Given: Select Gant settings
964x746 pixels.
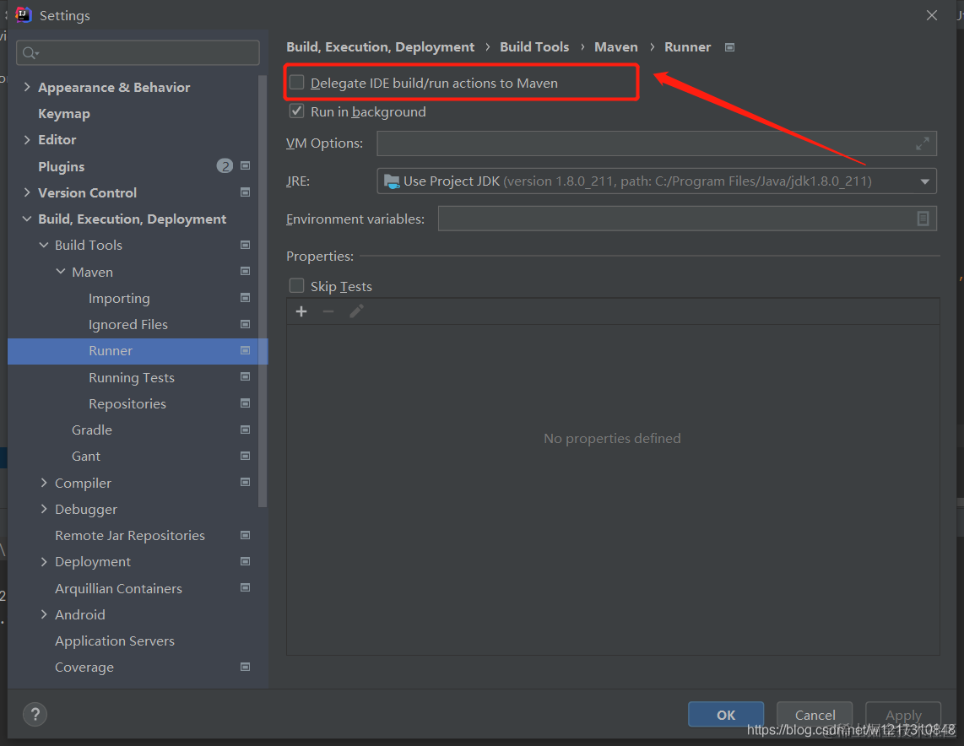Looking at the screenshot, I should tap(85, 456).
